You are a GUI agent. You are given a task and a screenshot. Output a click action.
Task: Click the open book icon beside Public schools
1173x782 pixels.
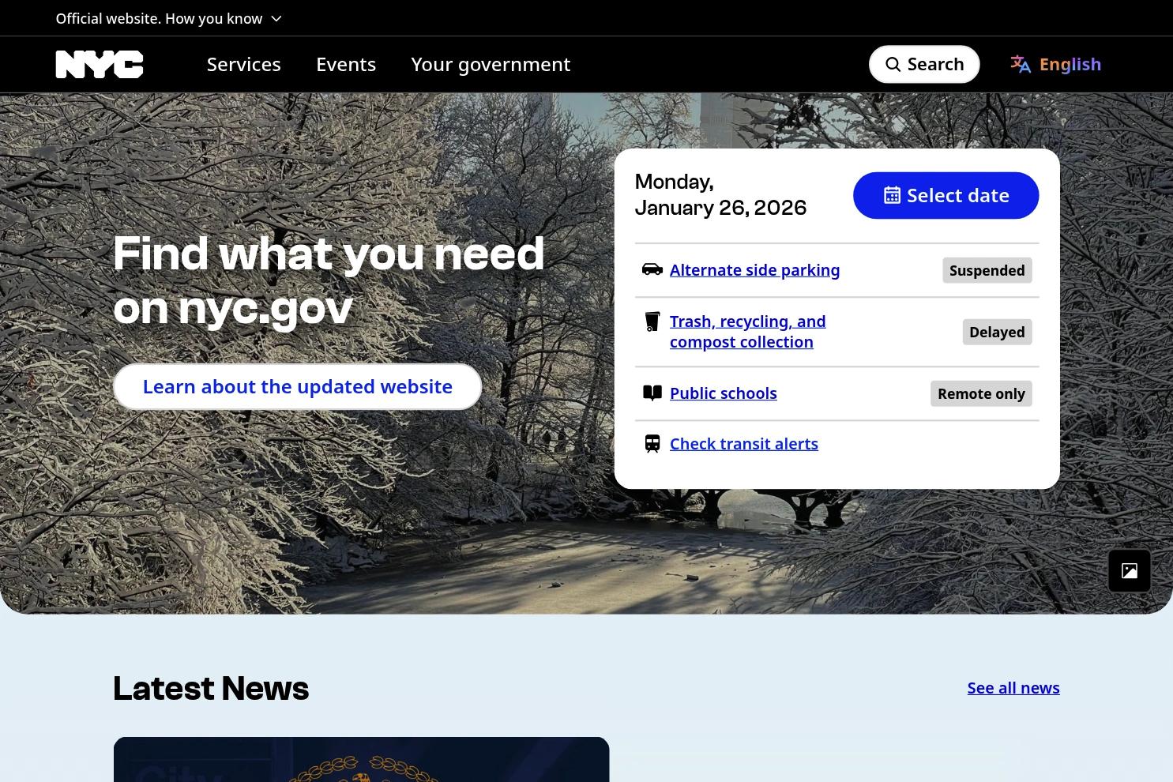652,393
